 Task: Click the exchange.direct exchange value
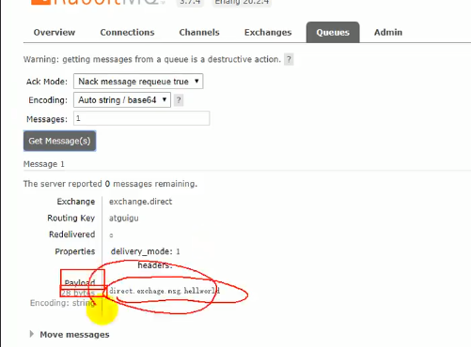tap(140, 202)
